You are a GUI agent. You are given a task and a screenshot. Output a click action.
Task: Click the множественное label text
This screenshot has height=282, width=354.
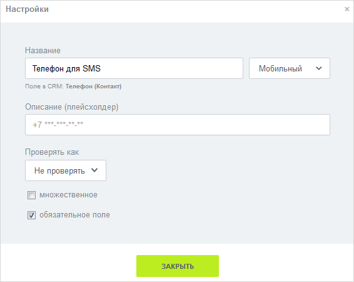click(x=68, y=195)
